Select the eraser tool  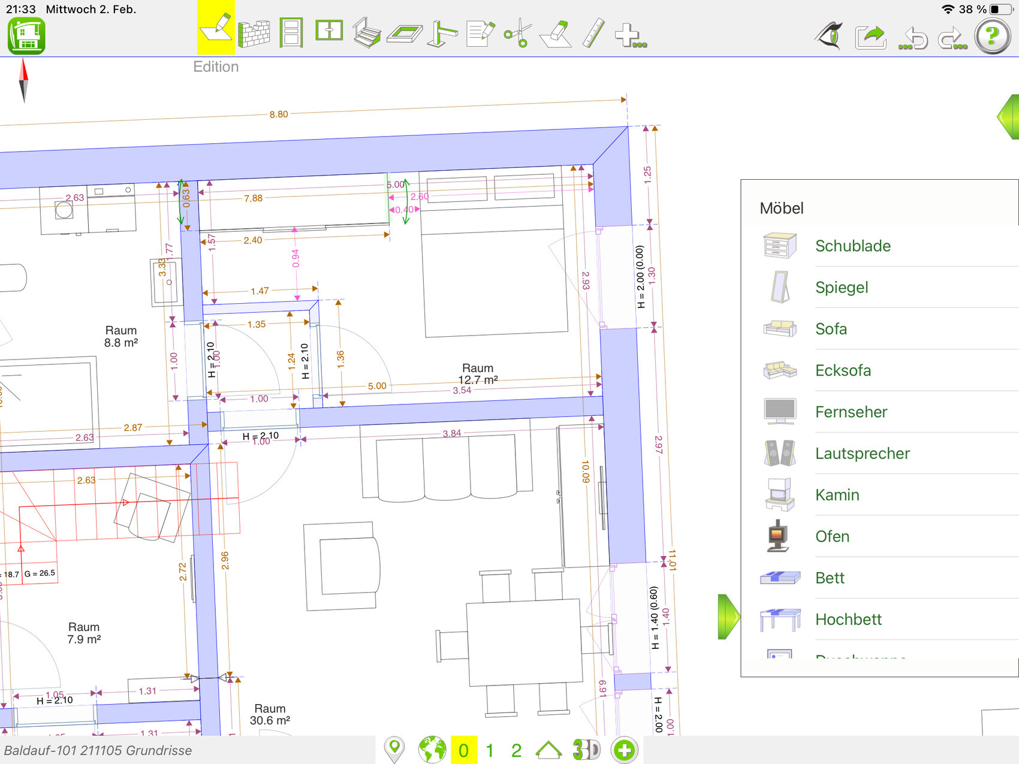pos(556,34)
